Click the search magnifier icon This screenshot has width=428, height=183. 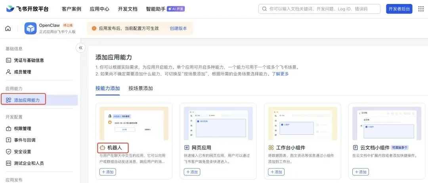tap(264, 9)
